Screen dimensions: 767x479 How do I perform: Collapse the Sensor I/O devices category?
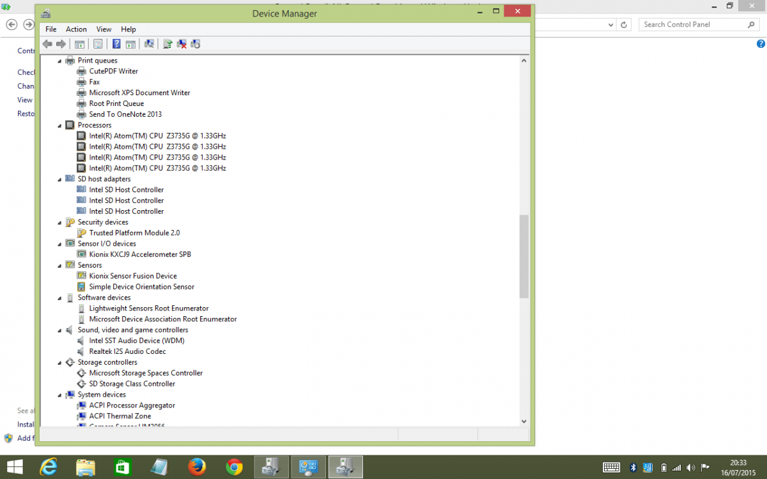(x=61, y=244)
